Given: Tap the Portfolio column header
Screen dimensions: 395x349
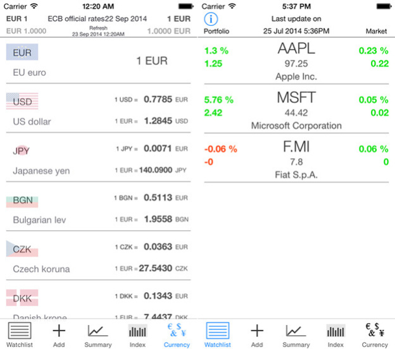Looking at the screenshot, I should (x=216, y=31).
